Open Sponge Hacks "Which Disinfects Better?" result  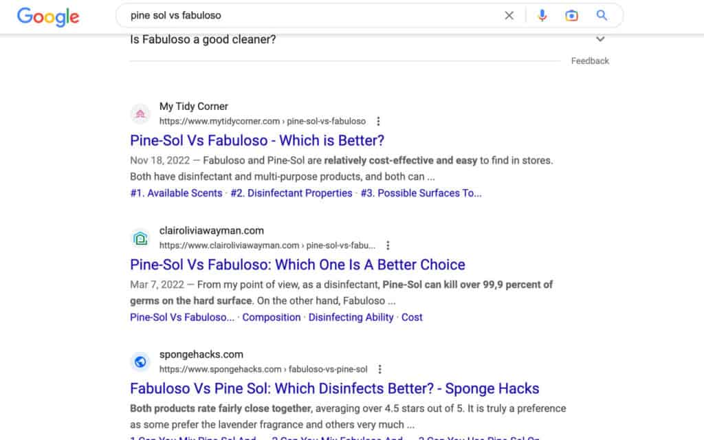[x=334, y=388]
